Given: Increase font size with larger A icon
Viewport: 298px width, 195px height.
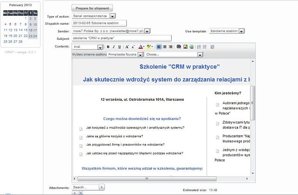Looking at the screenshot, I should pyautogui.click(x=127, y=47).
